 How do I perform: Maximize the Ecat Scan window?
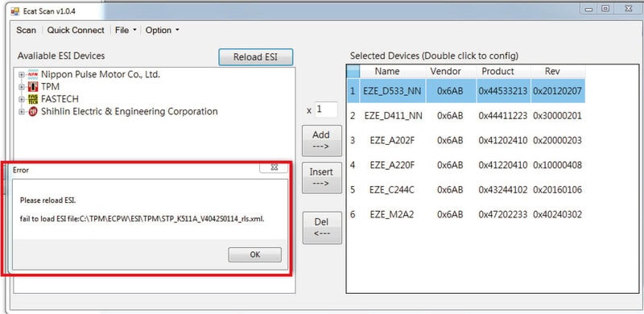(605, 9)
